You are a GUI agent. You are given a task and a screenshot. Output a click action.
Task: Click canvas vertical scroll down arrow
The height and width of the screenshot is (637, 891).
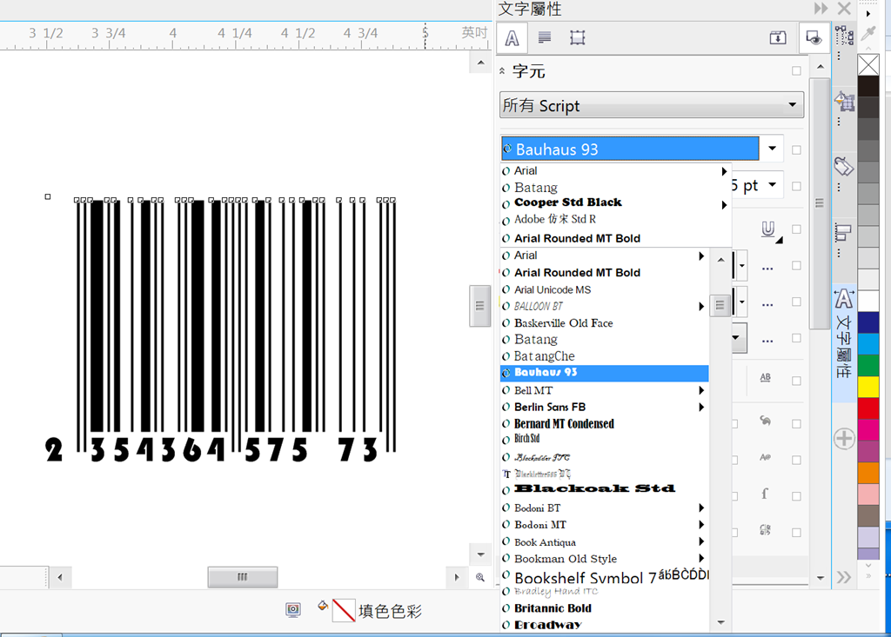coord(480,554)
